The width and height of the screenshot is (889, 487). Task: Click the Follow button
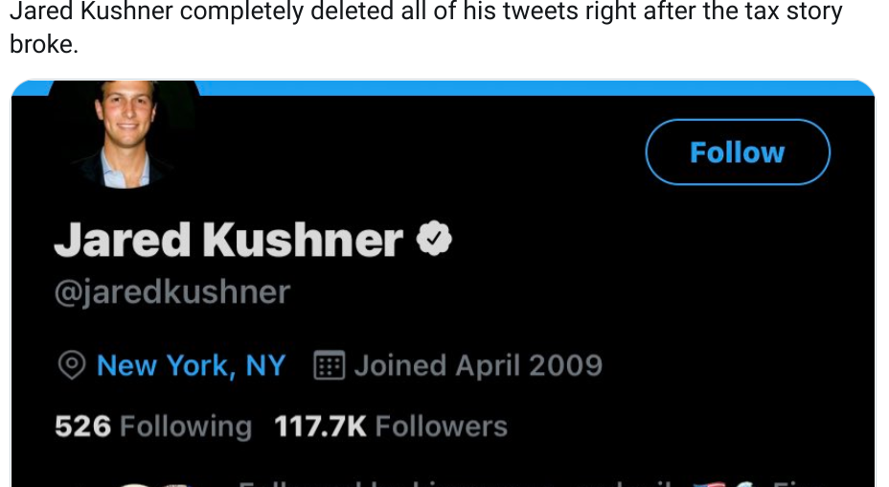click(x=737, y=152)
